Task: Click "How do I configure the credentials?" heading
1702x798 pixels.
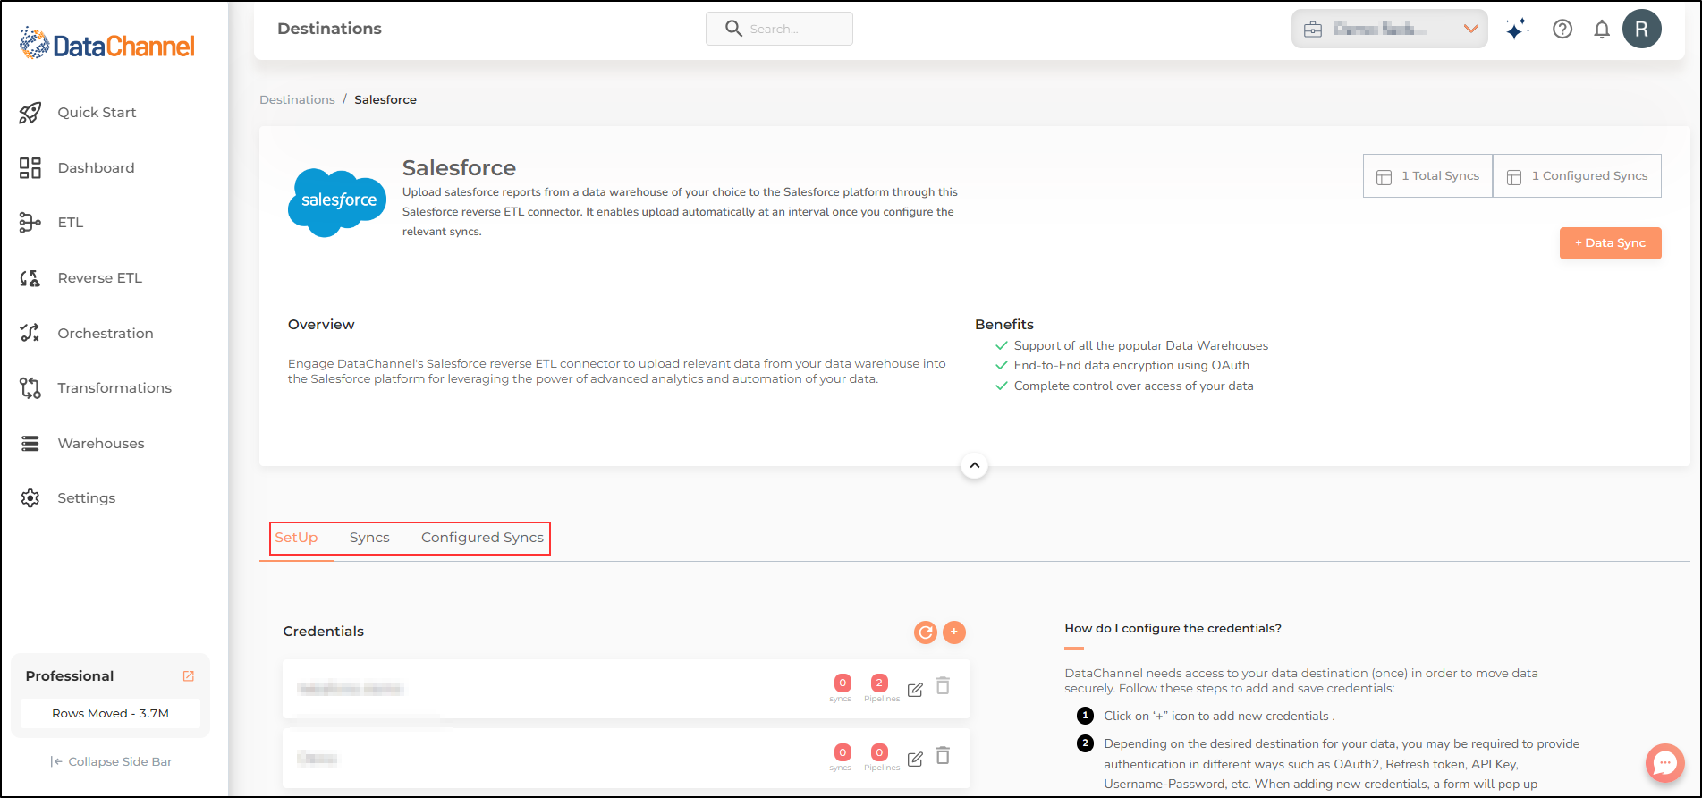Action: click(1173, 629)
